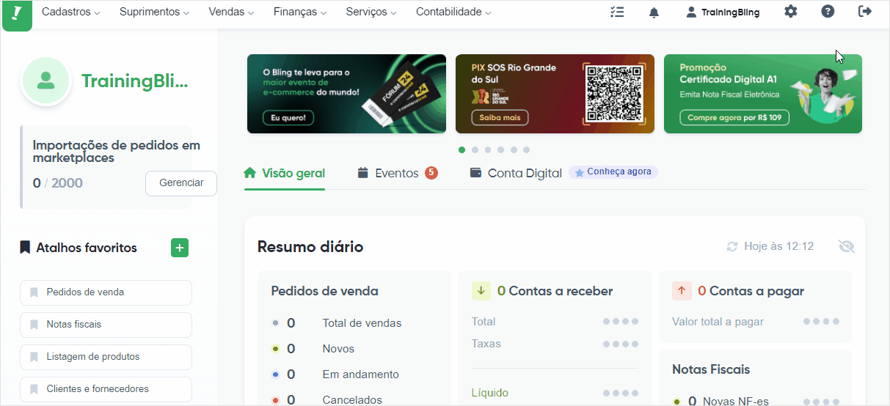Click bookmark icon on Clientes e fornecedores shortcut
The height and width of the screenshot is (406, 890).
pos(34,389)
